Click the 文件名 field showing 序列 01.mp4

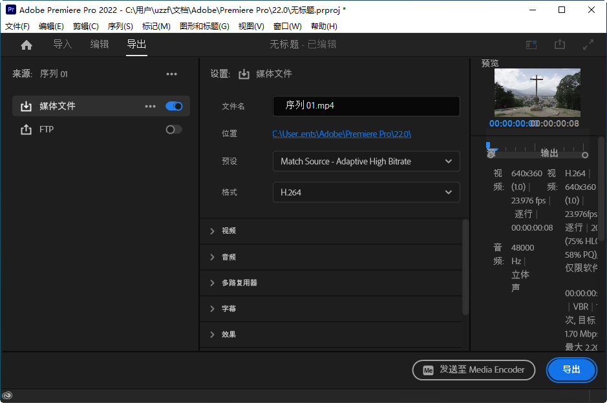[366, 106]
